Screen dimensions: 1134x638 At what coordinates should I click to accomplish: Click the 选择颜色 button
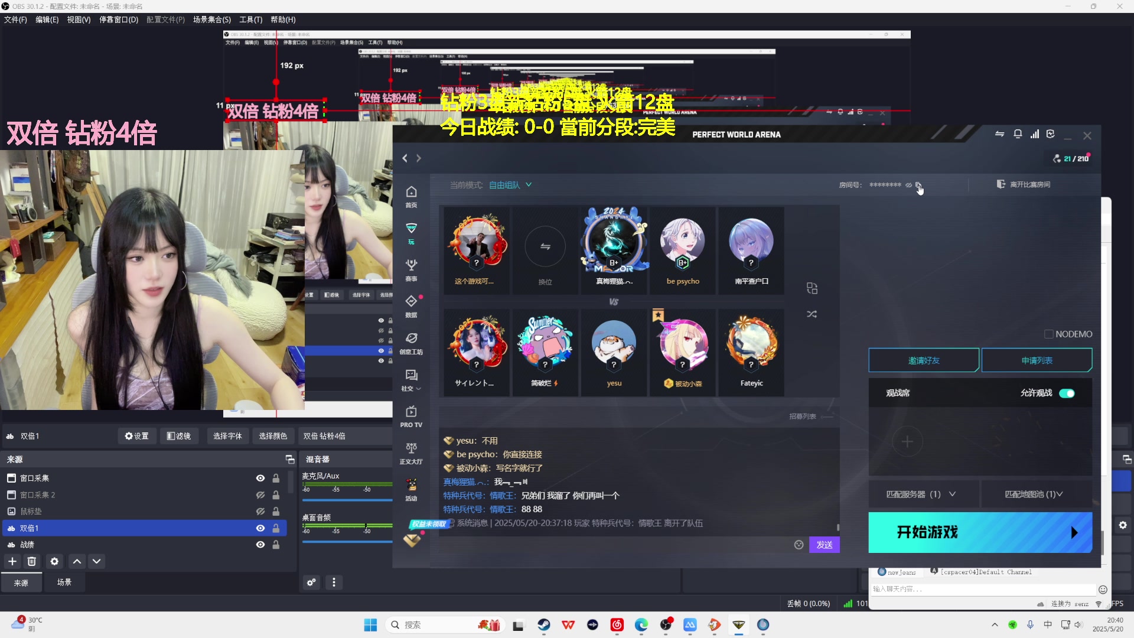(273, 436)
